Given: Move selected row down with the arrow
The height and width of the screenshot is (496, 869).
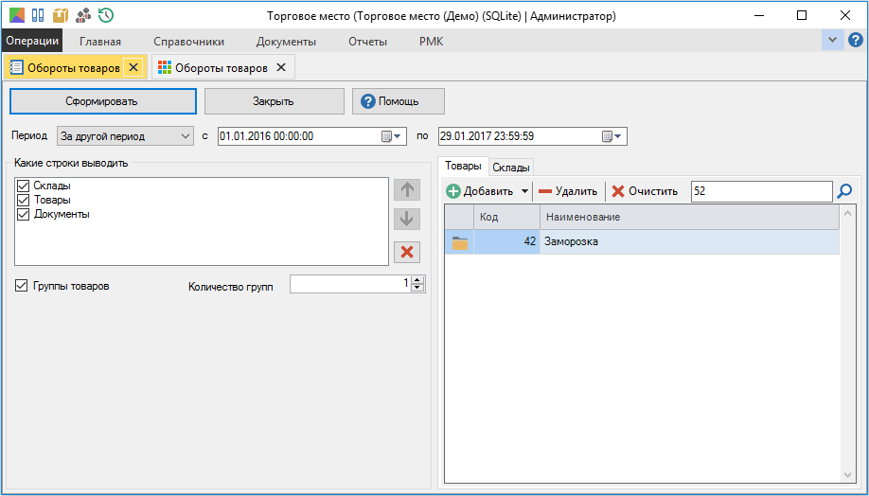Looking at the screenshot, I should [407, 219].
